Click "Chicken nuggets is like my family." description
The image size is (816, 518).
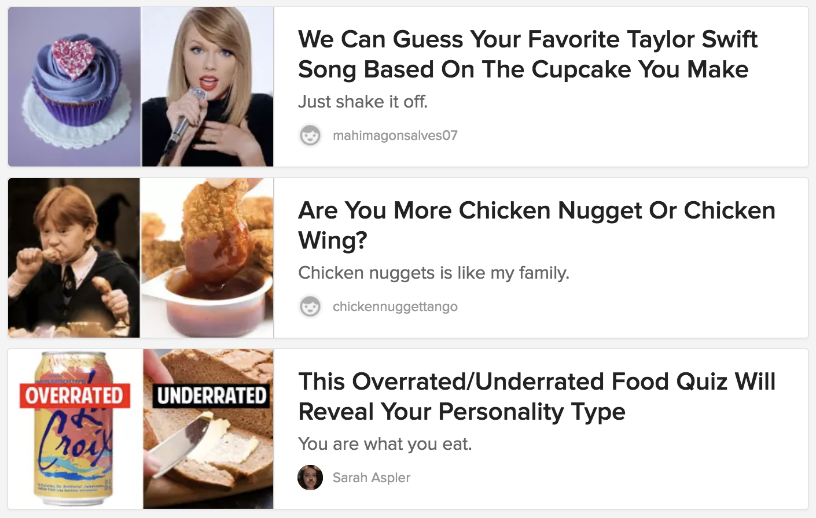(x=433, y=273)
